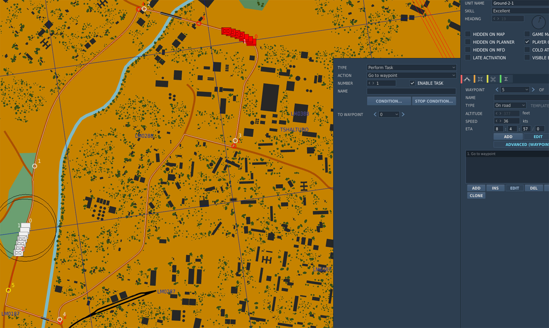Switch to the payload tab with yellow marker

pos(493,79)
